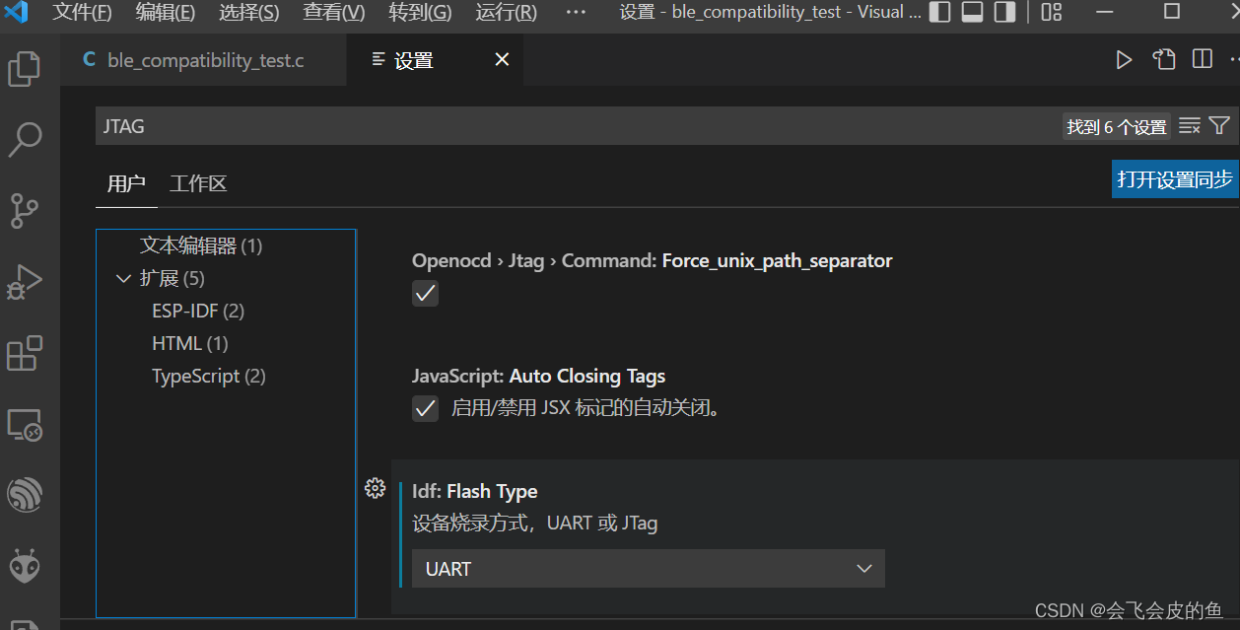Switch to 工作区 settings scope tab
Viewport: 1240px width, 630px height.
pyautogui.click(x=198, y=183)
